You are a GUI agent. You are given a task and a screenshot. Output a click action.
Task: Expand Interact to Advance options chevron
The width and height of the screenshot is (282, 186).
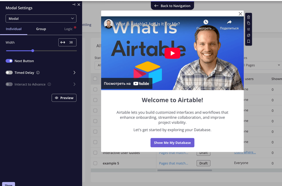pyautogui.click(x=74, y=84)
